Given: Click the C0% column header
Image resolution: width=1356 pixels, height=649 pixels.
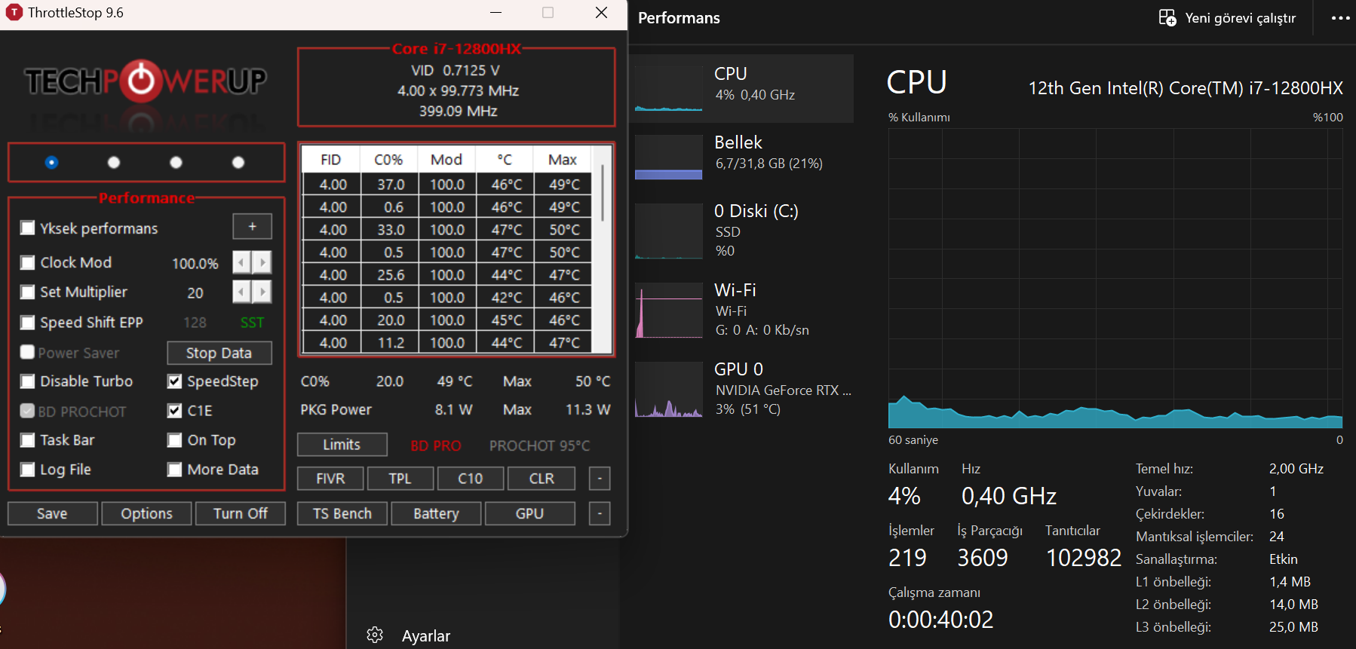Looking at the screenshot, I should click(x=389, y=160).
